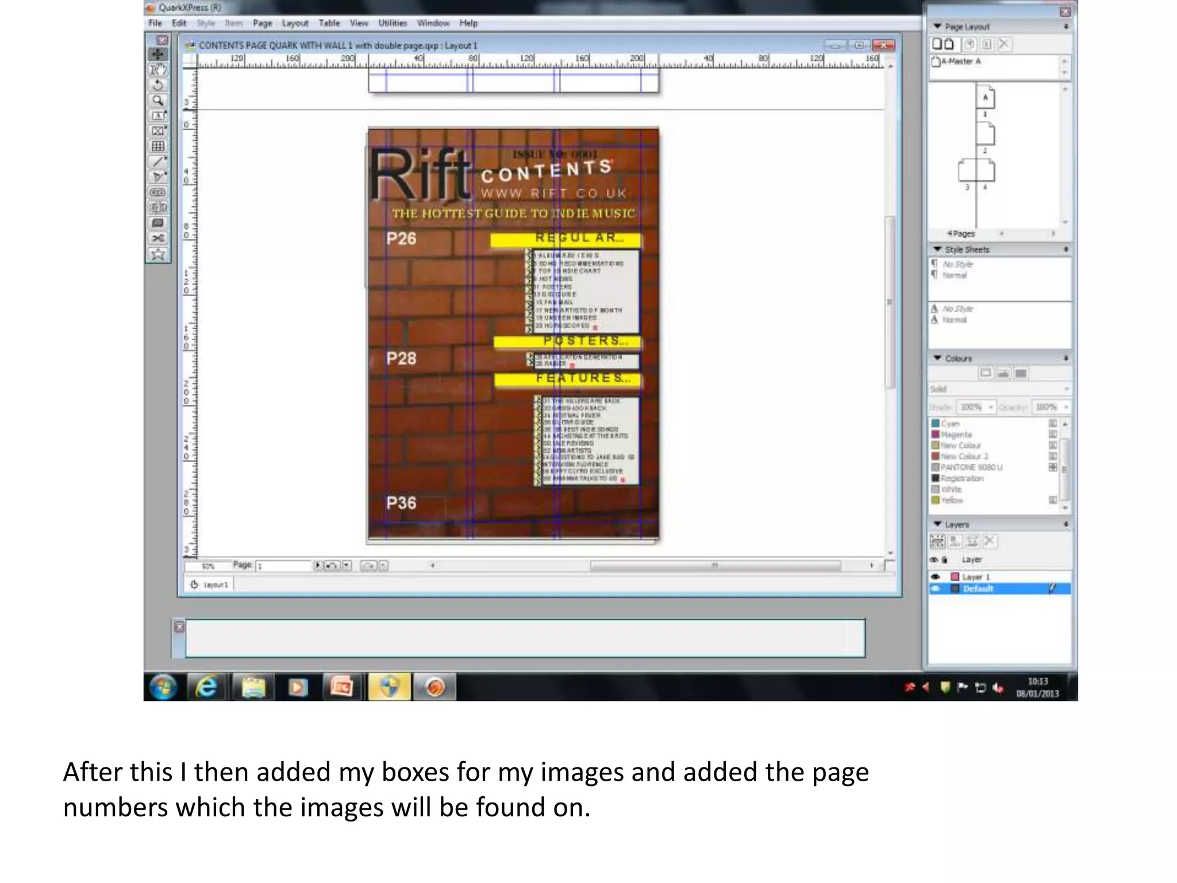
Task: Collapse the Layers panel
Action: [x=937, y=524]
